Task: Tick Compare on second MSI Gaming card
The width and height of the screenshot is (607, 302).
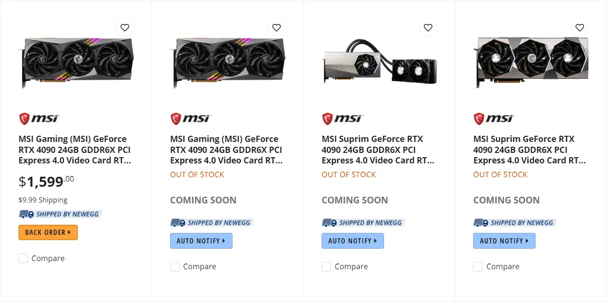Action: pos(175,266)
